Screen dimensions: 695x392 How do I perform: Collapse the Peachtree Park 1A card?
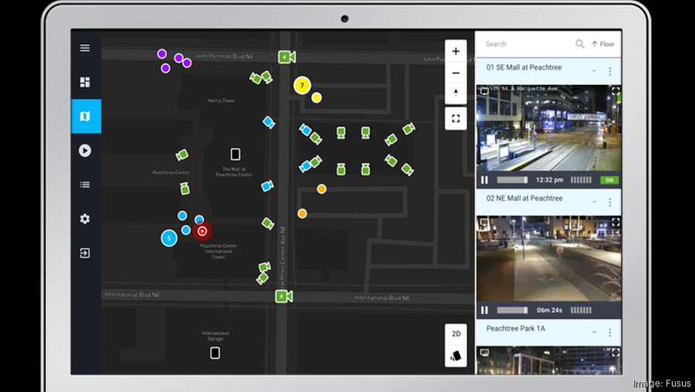point(594,333)
